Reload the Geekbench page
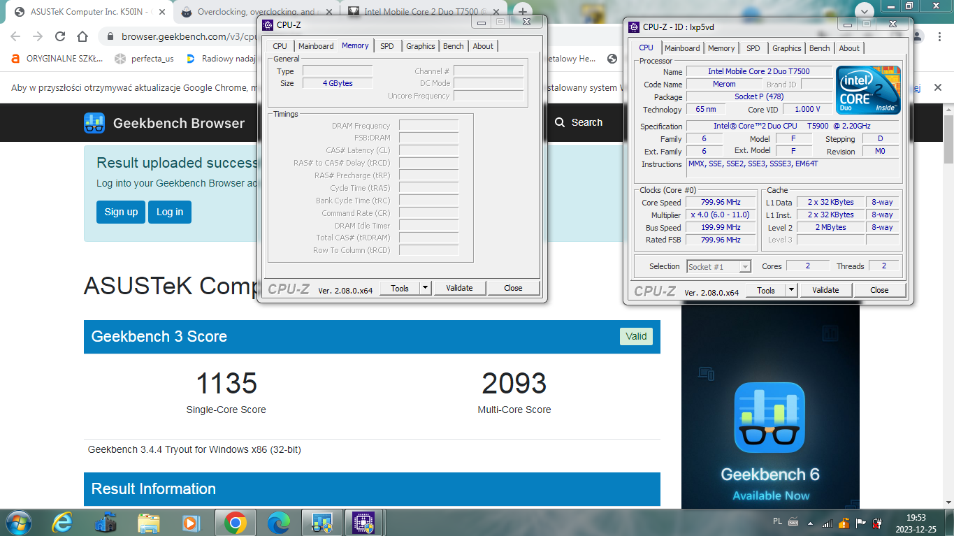Screen dimensions: 954x536 click(x=60, y=36)
